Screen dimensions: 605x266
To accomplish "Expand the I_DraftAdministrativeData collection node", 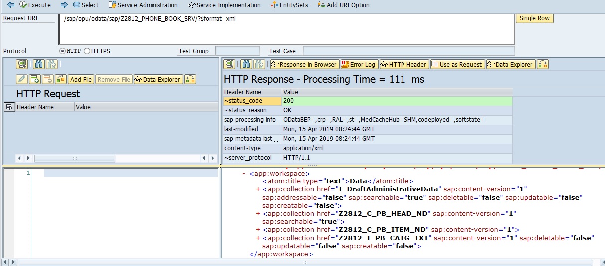I will click(x=258, y=189).
